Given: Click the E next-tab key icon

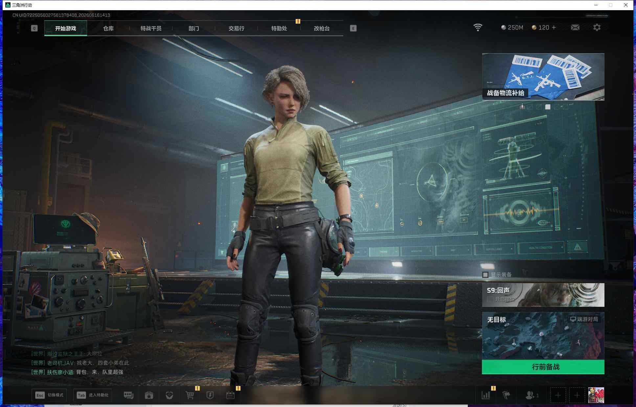Looking at the screenshot, I should coord(353,28).
